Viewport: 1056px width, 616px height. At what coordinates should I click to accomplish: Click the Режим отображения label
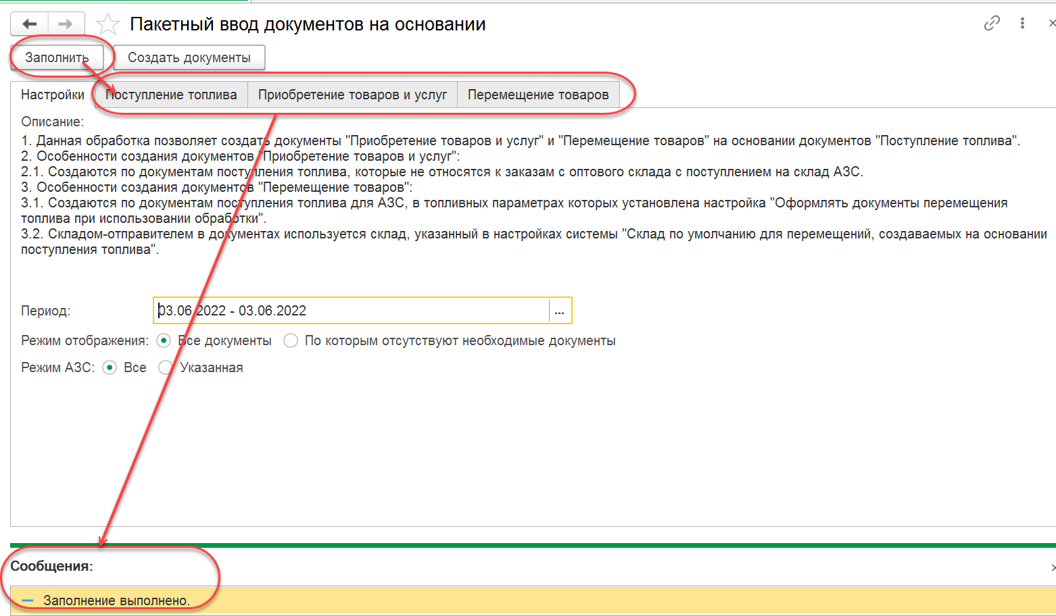point(85,340)
